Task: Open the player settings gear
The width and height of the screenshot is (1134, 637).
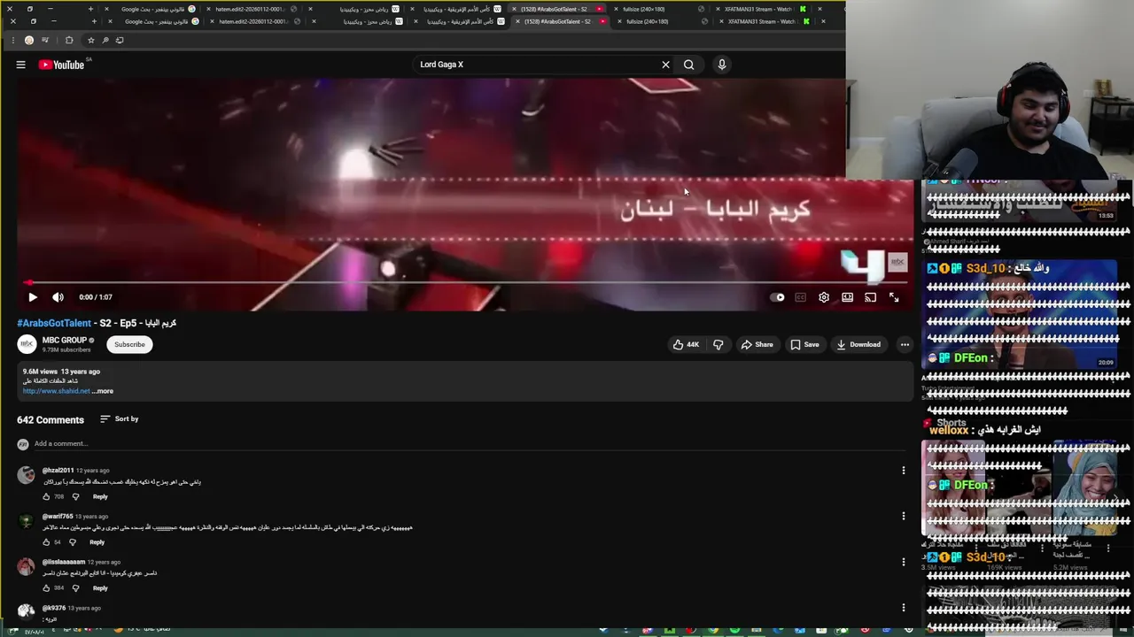Action: [824, 297]
